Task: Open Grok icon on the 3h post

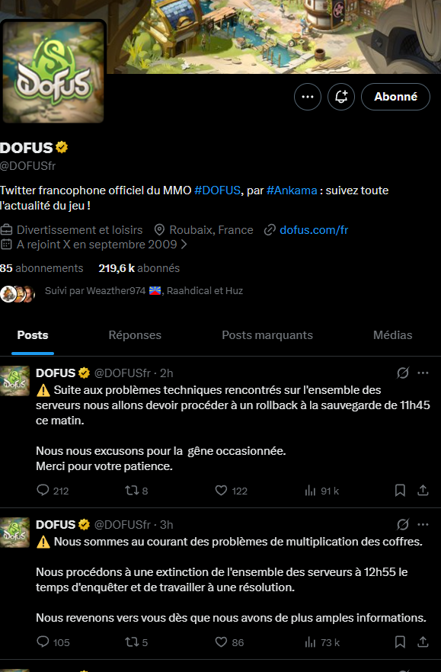Action: point(403,524)
